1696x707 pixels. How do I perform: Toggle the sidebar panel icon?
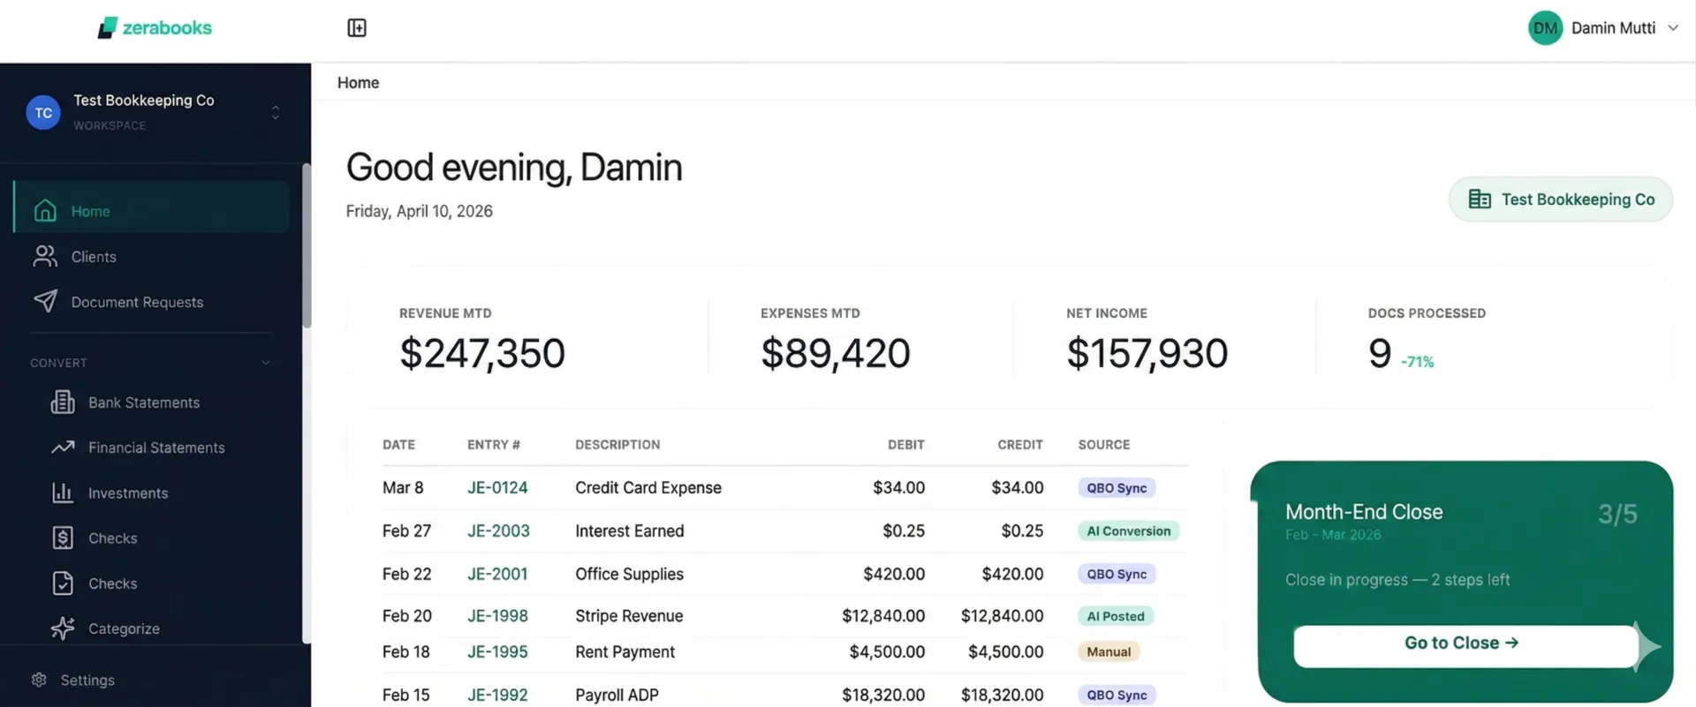[x=357, y=28]
